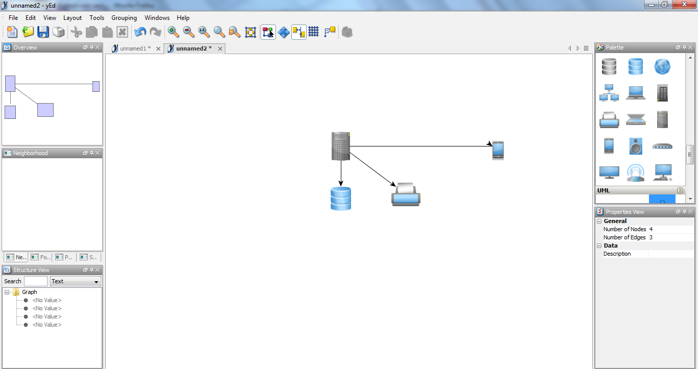
Task: Select the speaker icon in Palette
Action: coord(636,146)
